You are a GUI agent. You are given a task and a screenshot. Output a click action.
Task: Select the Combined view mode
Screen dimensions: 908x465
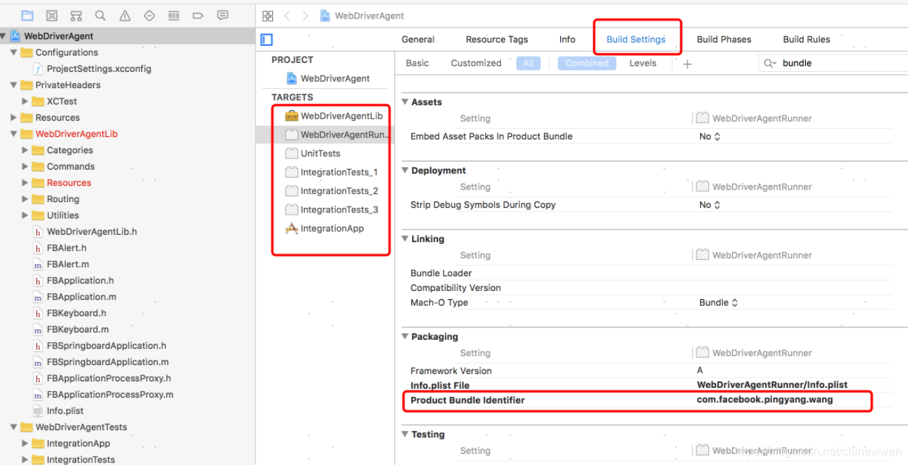(587, 64)
